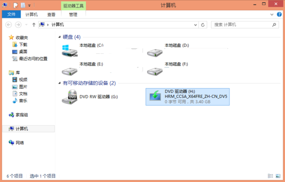Click the computer icon in the address bar
Viewport: 285px width, 182px height.
(42, 24)
